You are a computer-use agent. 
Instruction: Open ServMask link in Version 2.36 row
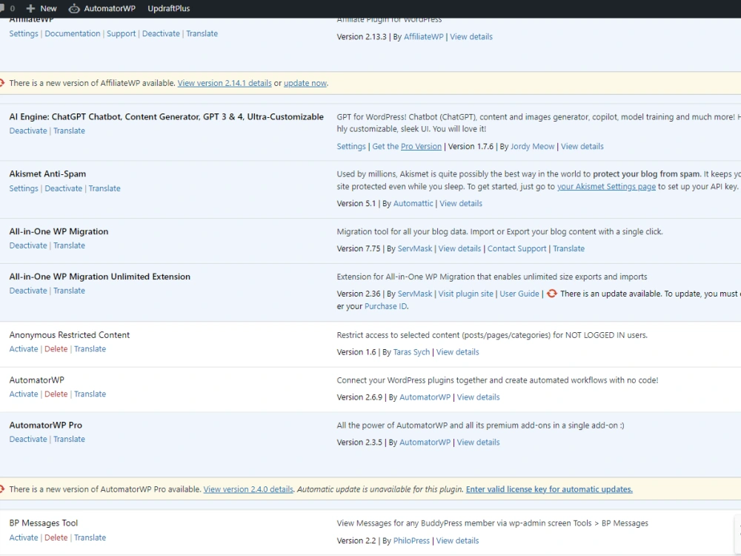415,294
